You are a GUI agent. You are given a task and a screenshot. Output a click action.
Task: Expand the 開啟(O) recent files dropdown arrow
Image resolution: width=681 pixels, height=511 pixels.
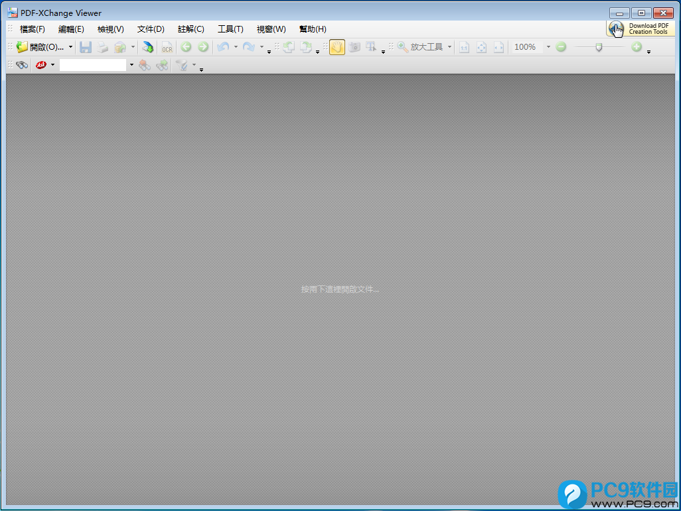point(70,47)
